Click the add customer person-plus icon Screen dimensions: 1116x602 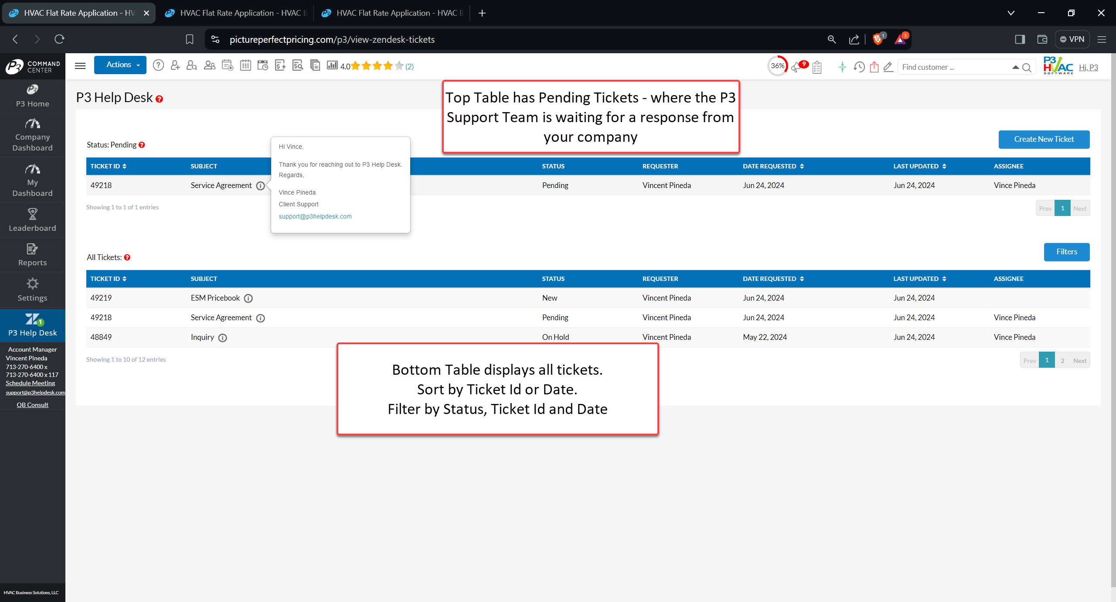click(175, 65)
